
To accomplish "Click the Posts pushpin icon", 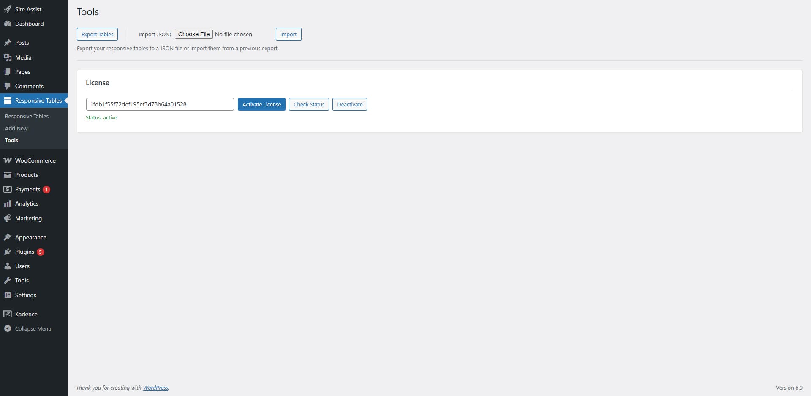I will tap(8, 43).
